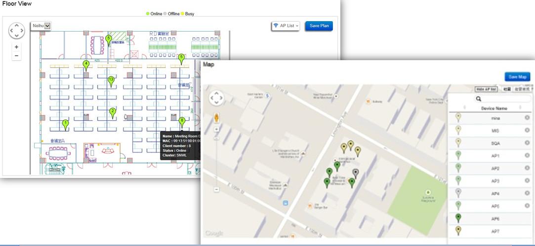
Task: Select the SQA device row
Action: [495, 143]
